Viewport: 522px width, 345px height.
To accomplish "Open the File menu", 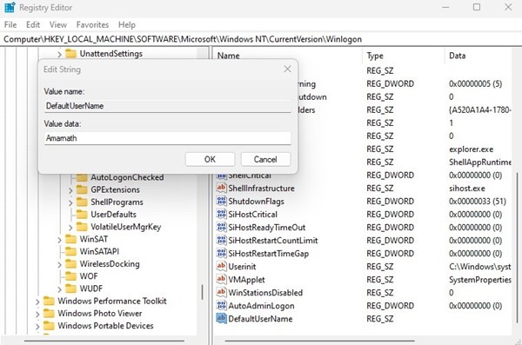I will [10, 24].
